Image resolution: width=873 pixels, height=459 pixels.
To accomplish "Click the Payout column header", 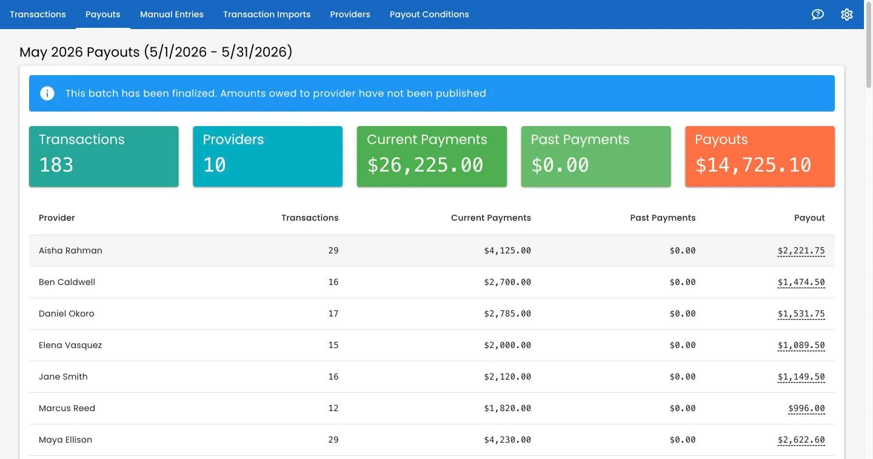I will (x=809, y=218).
